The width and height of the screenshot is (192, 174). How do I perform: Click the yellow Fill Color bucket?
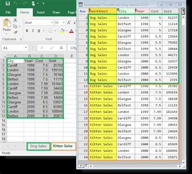[62, 31]
